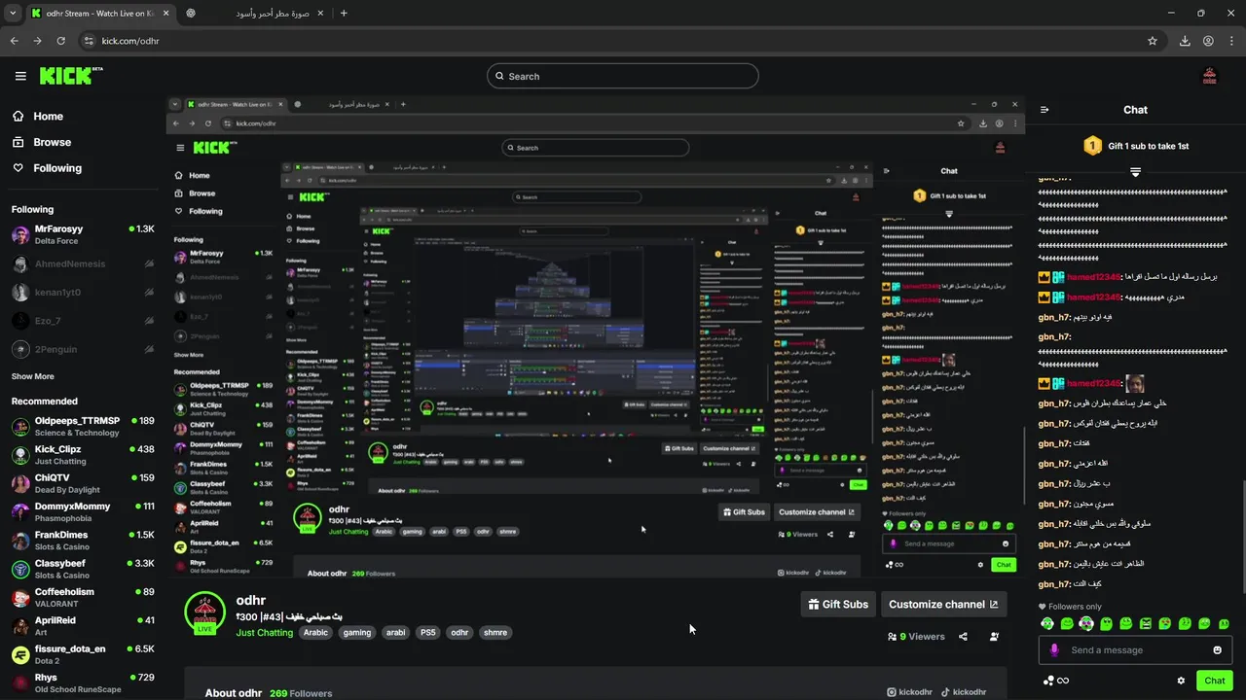Open ChiQTV in the main Recommended list
The height and width of the screenshot is (700, 1246).
point(83,483)
